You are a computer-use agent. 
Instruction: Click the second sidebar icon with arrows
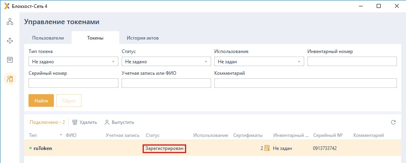tap(10, 40)
